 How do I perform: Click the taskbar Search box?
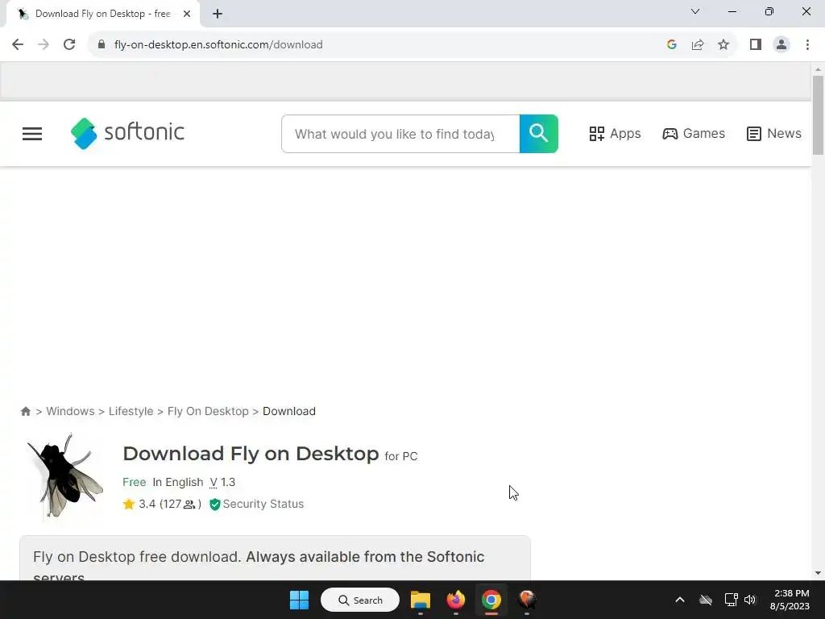[360, 600]
